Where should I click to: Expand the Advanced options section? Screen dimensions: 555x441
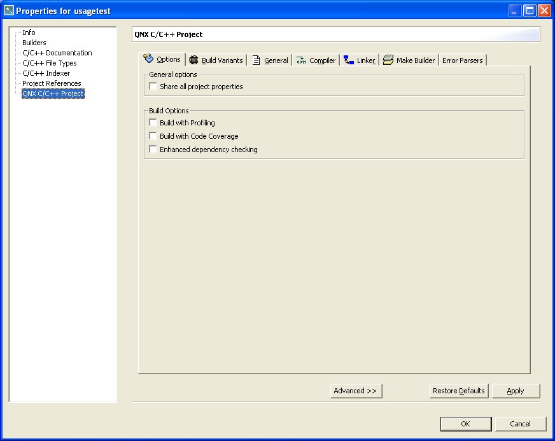point(356,391)
